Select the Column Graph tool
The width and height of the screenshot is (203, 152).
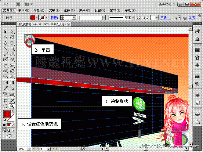[x=12, y=94]
